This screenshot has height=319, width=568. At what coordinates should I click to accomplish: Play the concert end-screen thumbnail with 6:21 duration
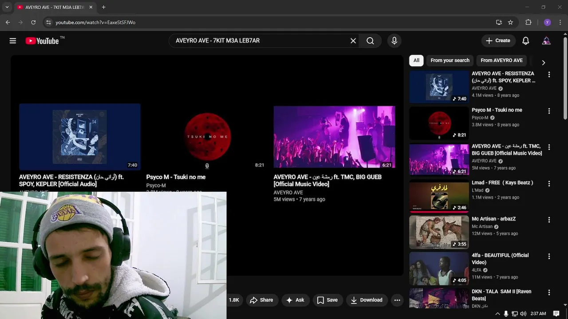click(334, 136)
